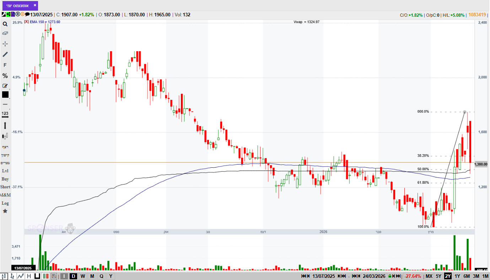Select the M monthly interval

click(x=92, y=276)
